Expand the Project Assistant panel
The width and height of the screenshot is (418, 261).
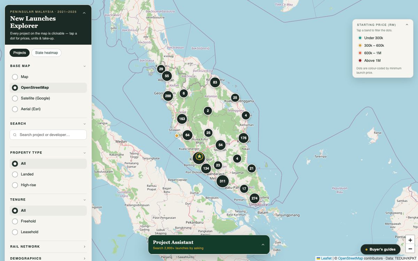click(x=263, y=245)
